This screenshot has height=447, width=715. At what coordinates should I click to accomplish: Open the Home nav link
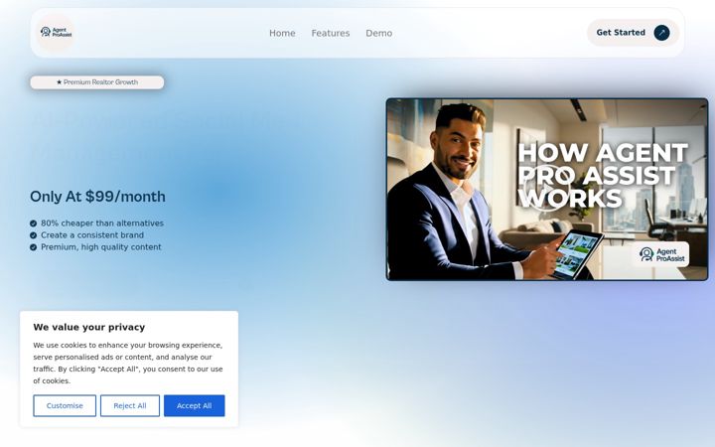tap(282, 34)
